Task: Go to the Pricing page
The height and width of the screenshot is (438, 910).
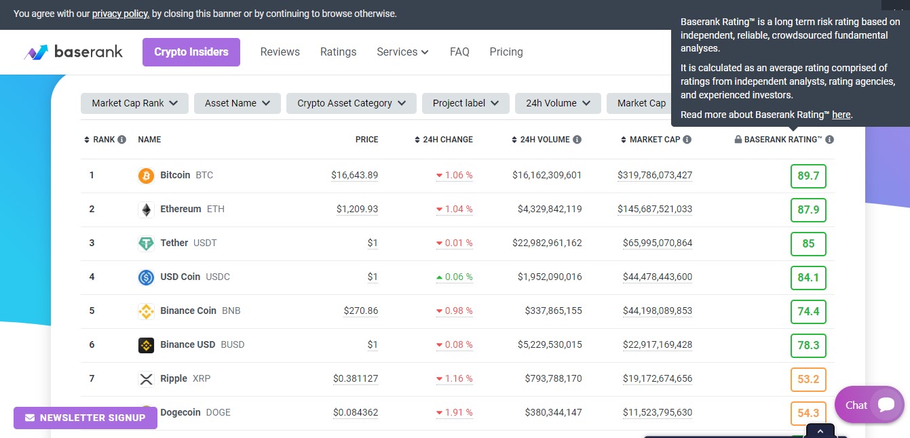Action: point(506,52)
